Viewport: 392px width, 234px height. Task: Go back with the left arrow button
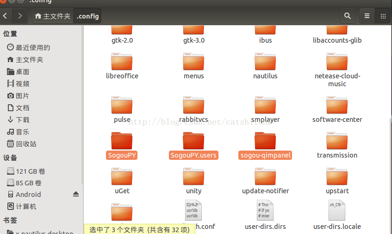pos(6,16)
